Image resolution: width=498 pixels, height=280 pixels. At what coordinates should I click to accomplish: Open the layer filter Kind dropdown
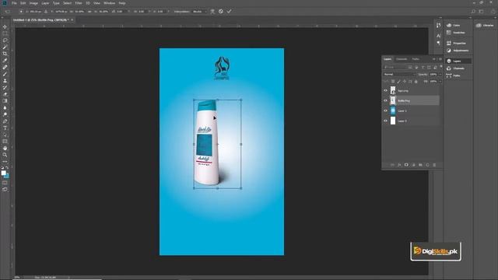395,68
